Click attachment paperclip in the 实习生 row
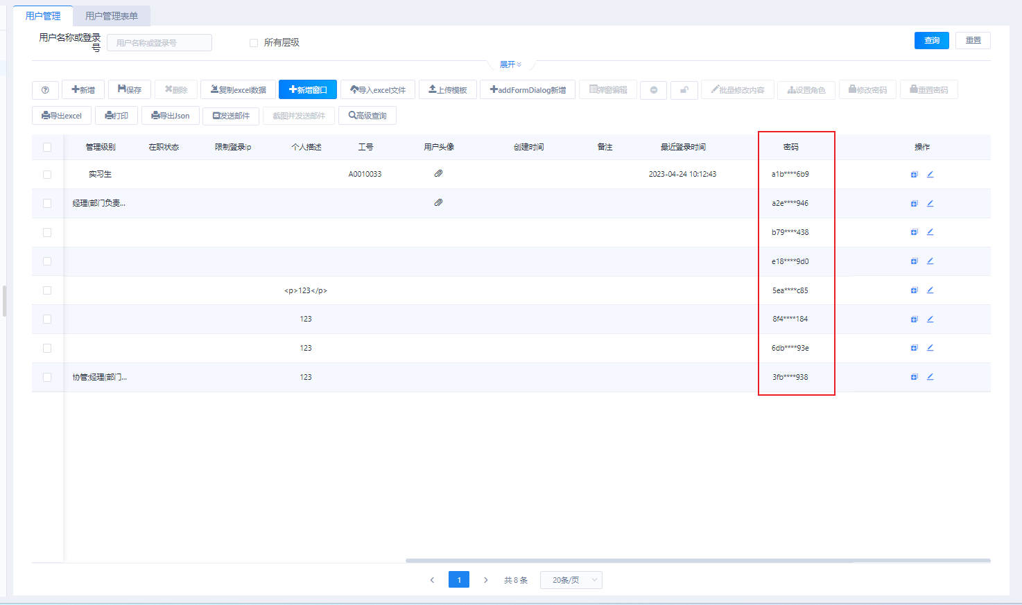 pos(438,173)
